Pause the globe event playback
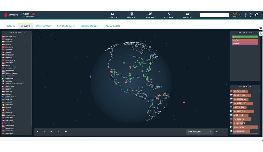This screenshot has width=263, height=152. (x=52, y=132)
